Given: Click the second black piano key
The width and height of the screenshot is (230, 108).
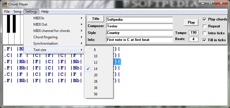Looking at the screenshot, I should pos(14,24).
